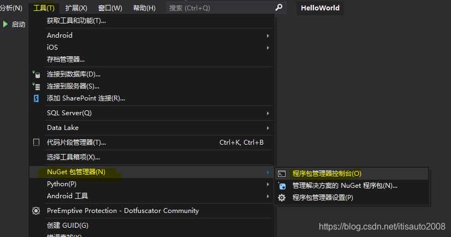This screenshot has height=237, width=451.
Task: Open the 分析(N) menu
Action: [11, 8]
